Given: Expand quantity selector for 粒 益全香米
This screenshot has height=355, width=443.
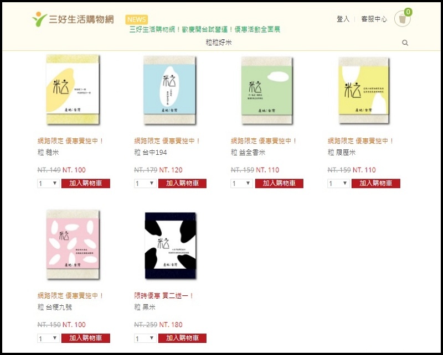Looking at the screenshot, I should [241, 184].
